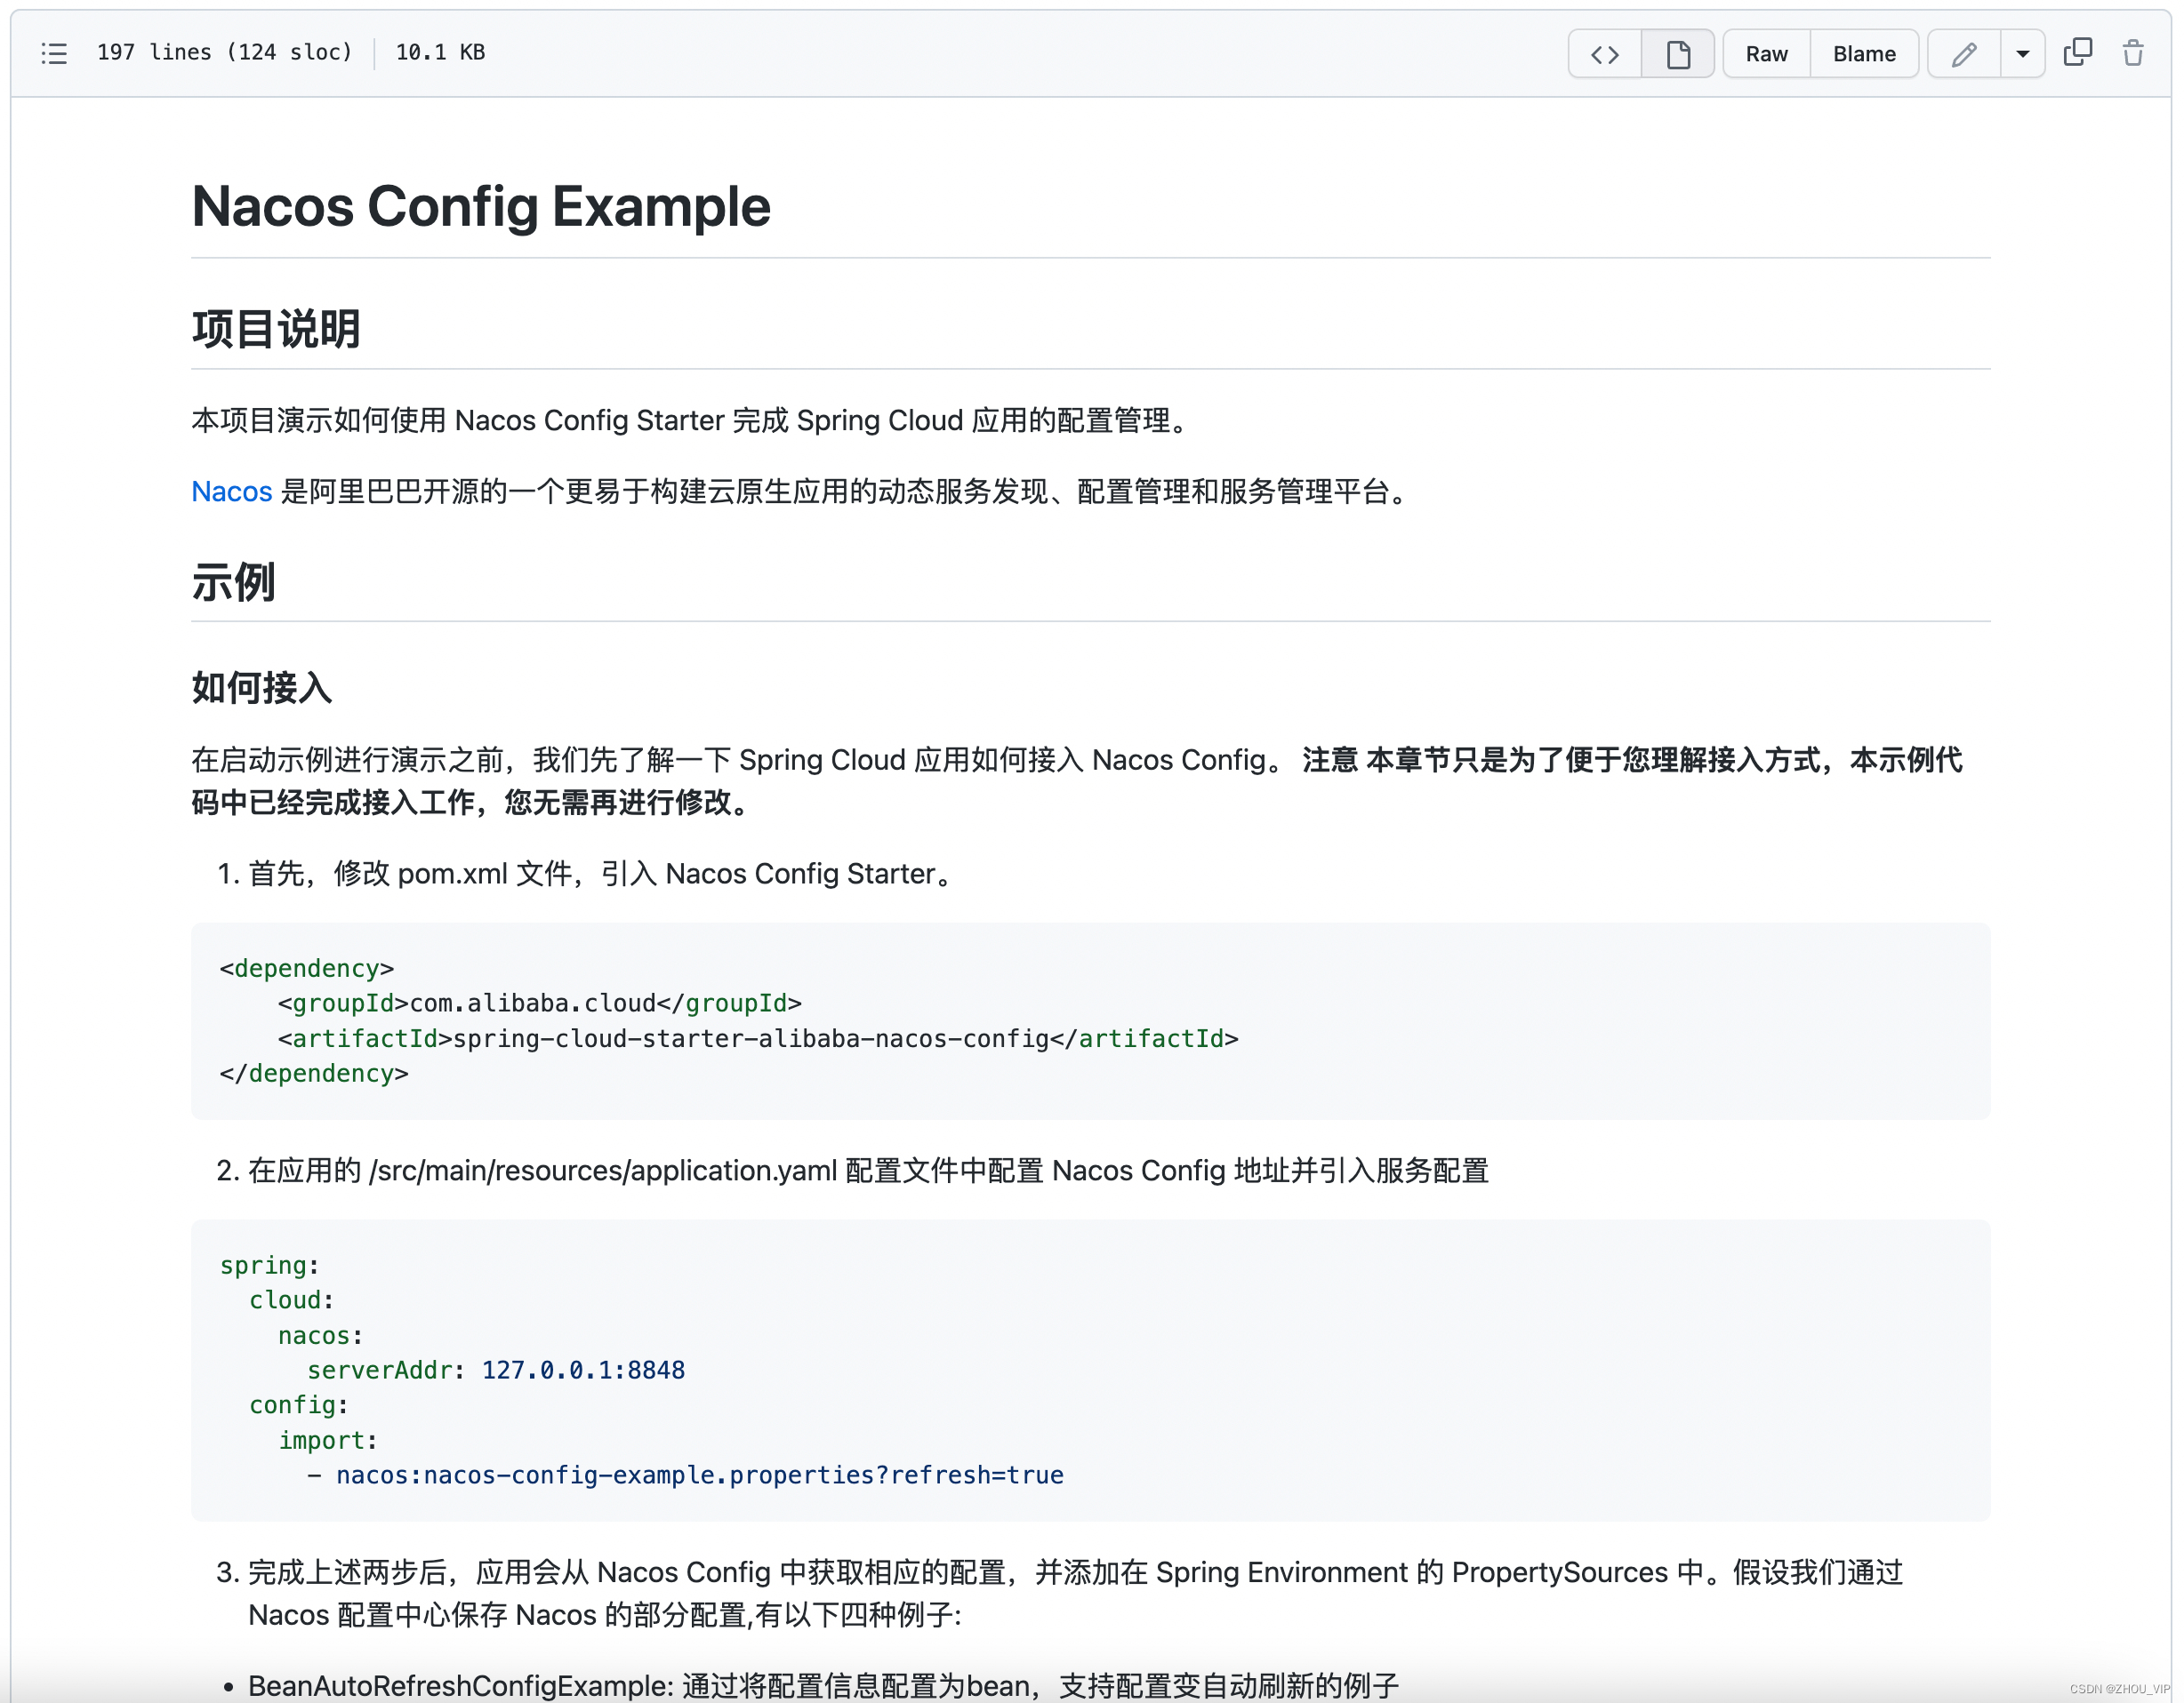The width and height of the screenshot is (2184, 1703).
Task: Open Raw file view
Action: click(1766, 54)
